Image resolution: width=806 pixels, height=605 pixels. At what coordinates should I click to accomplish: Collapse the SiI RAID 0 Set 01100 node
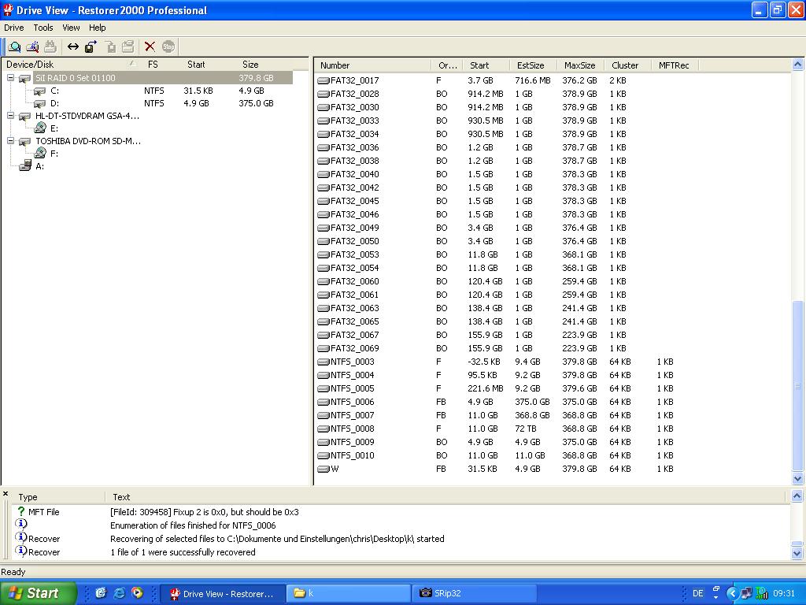(x=10, y=78)
